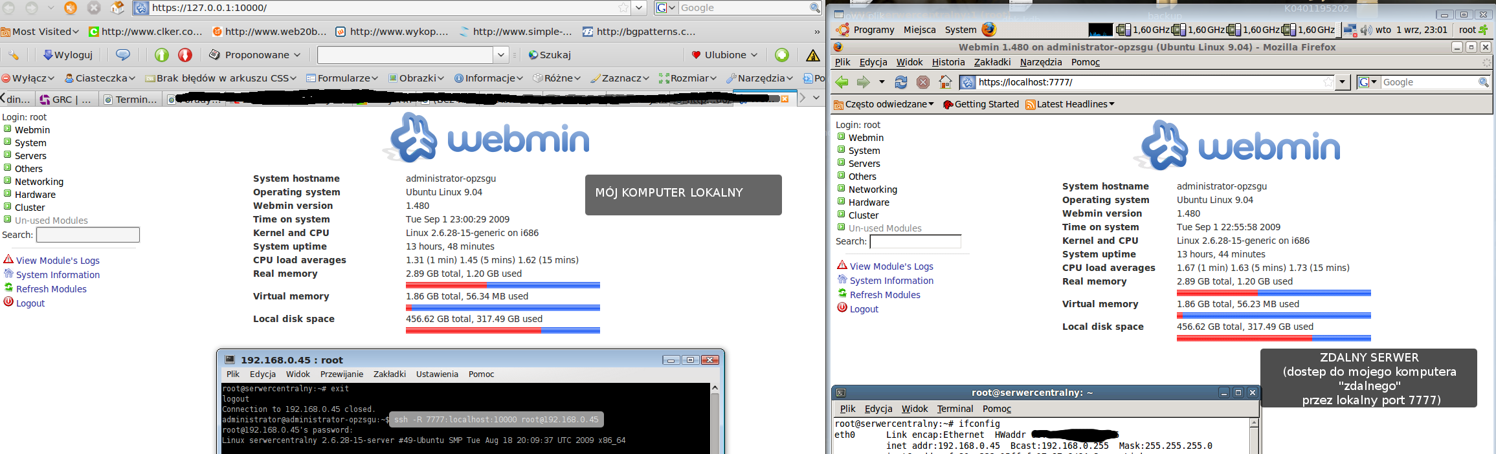Viewport: 1496px width, 454px height.
Task: Open the speech bubble icon next to Wyloguj
Action: pyautogui.click(x=122, y=55)
